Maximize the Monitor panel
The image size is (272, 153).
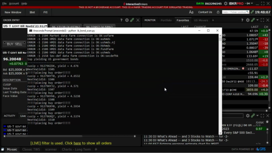click(x=262, y=20)
